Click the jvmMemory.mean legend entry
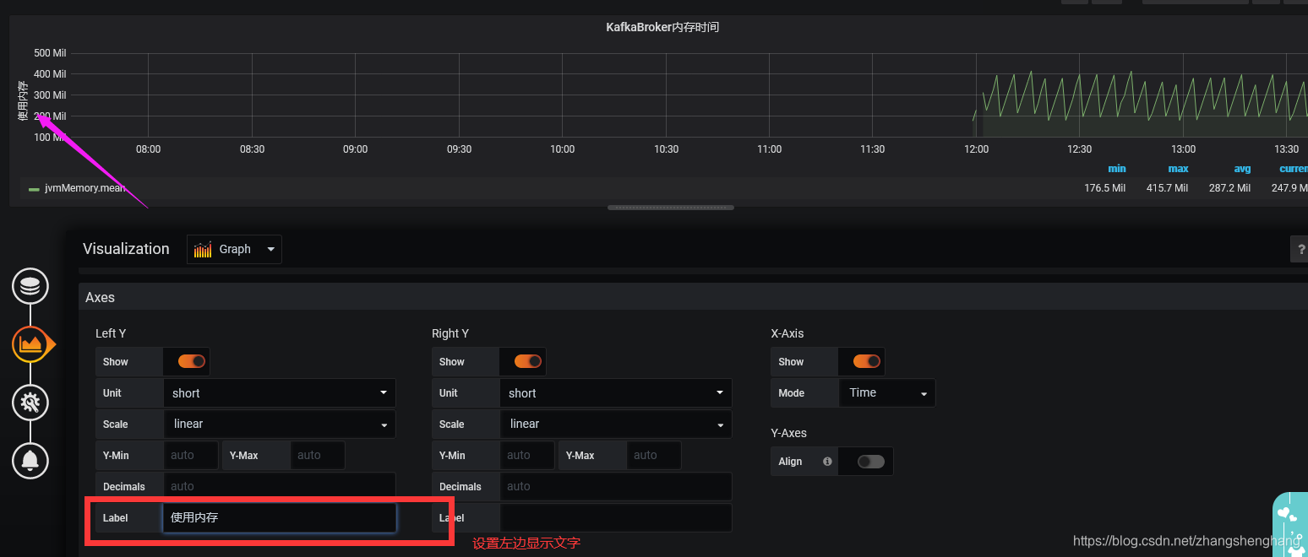Screen dimensions: 1308x557 coord(84,188)
